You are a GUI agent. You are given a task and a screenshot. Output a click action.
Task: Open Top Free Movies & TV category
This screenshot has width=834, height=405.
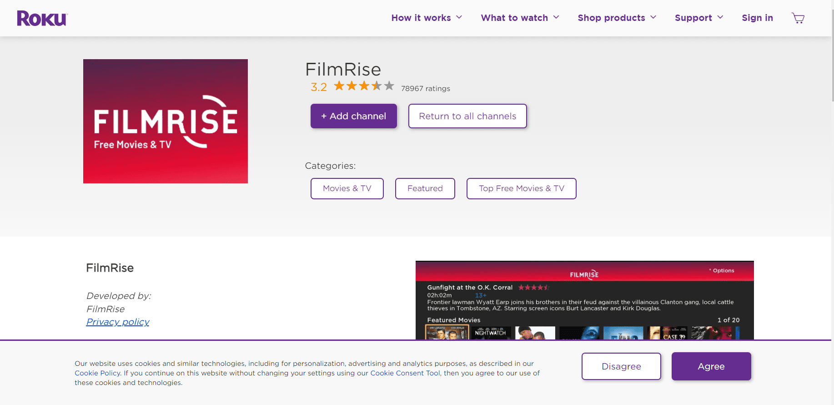[x=521, y=188]
